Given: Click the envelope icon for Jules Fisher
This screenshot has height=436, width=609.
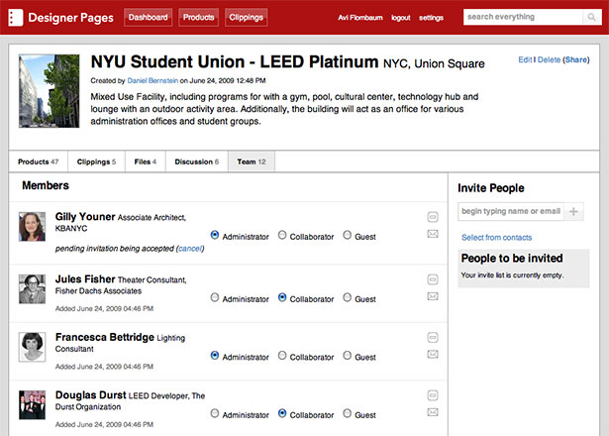Looking at the screenshot, I should point(433,296).
